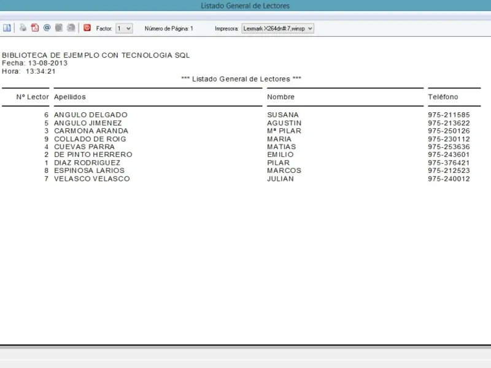Image resolution: width=491 pixels, height=368 pixels.
Task: Click reader number 9 of COLLADO DE ROIG
Action: [x=47, y=139]
